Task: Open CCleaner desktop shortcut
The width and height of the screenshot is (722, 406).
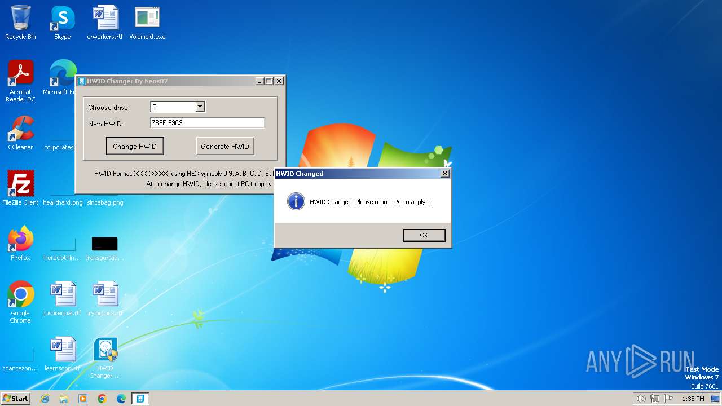Action: (x=20, y=133)
